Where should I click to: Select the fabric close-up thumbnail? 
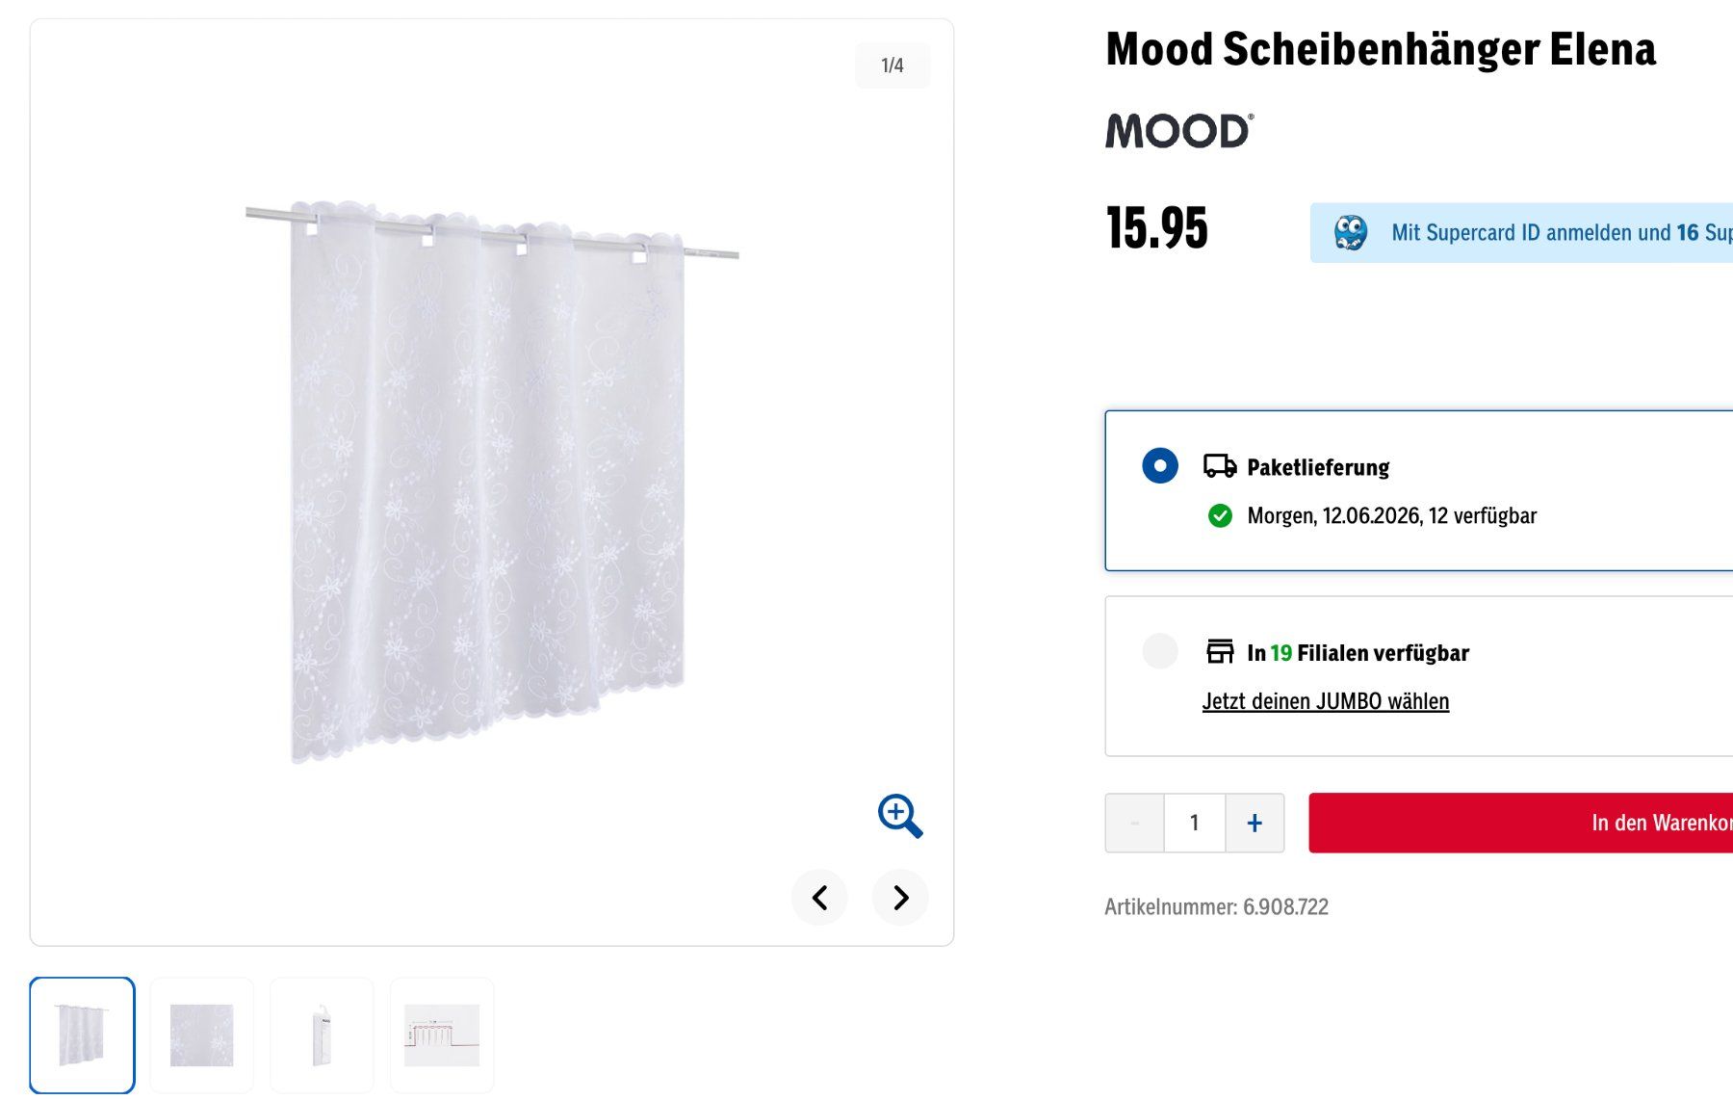click(x=202, y=1035)
